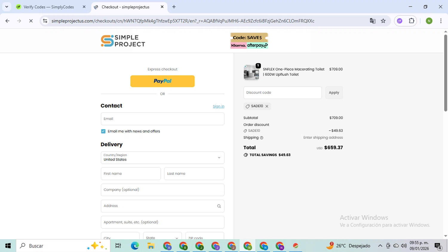
Task: Click the shipping info question icon
Action: pyautogui.click(x=262, y=138)
